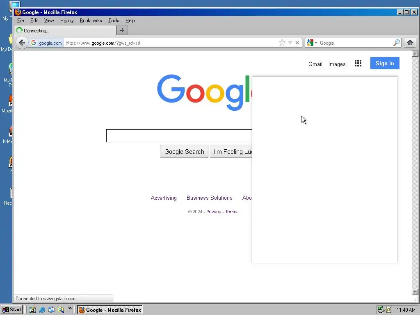Click the 11:48 AM system clock

pos(406,310)
